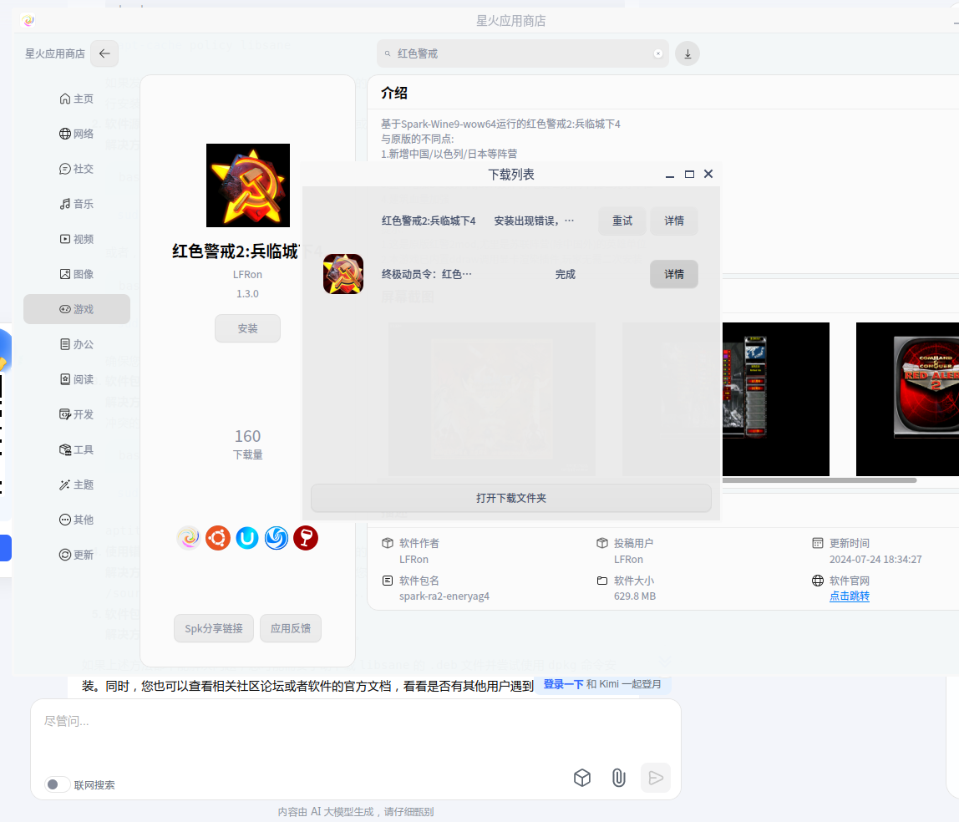Toggle the 联网搜索 switch in Kimi
This screenshot has height=822, width=959.
click(57, 784)
